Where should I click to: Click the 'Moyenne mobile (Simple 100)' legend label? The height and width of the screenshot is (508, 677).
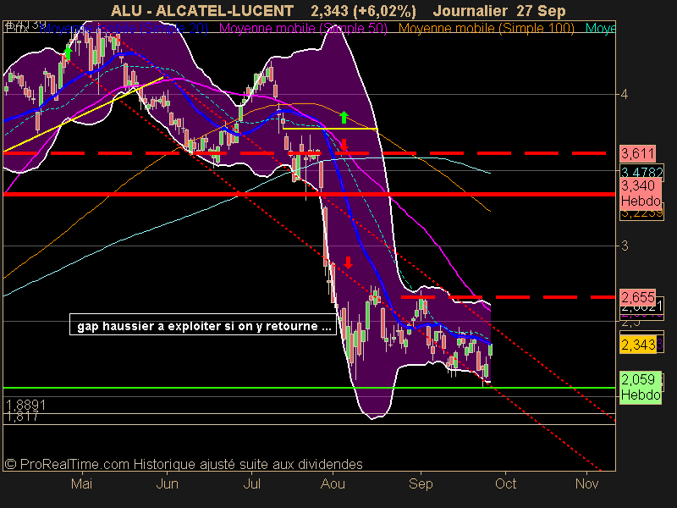point(486,29)
